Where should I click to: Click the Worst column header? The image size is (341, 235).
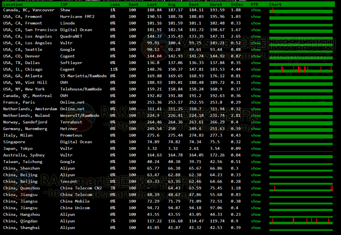point(216,4)
